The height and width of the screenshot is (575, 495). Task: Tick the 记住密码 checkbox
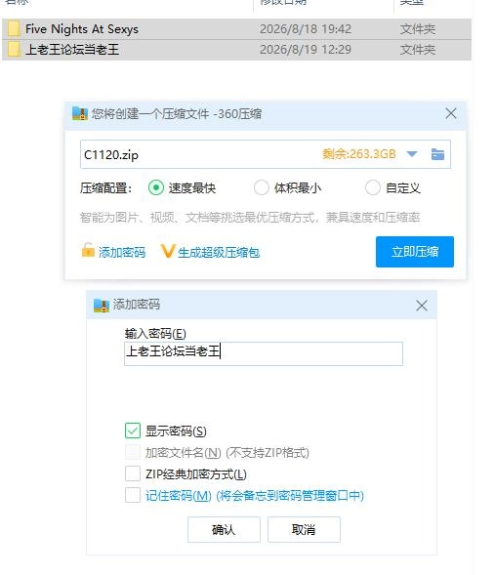click(133, 495)
